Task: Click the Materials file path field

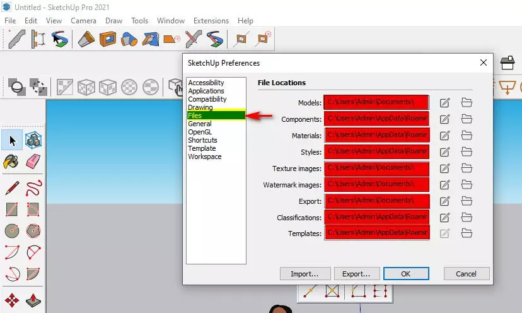Action: tap(376, 135)
